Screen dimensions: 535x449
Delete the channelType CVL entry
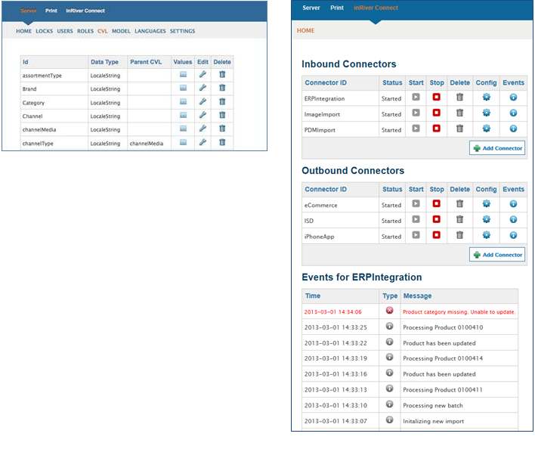click(222, 142)
